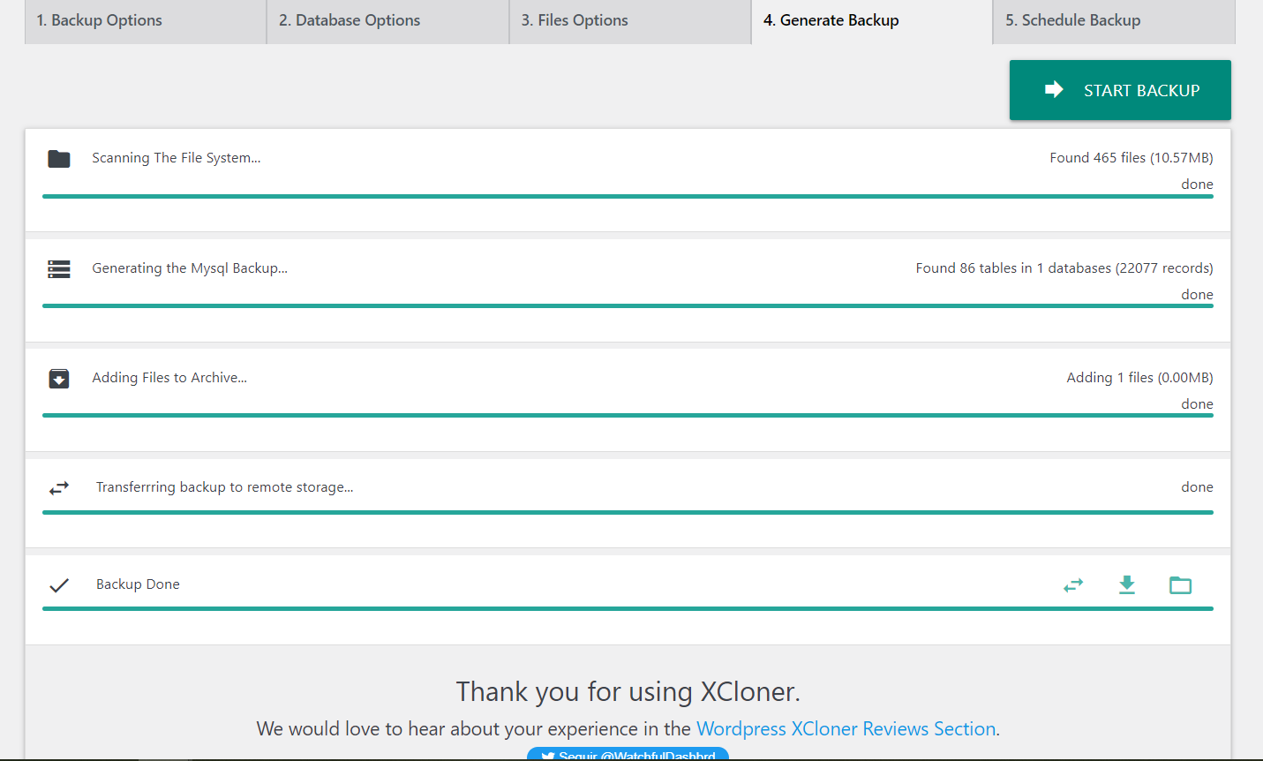
Task: Click the transfer arrows icon beside Transferring backup
Action: click(59, 488)
